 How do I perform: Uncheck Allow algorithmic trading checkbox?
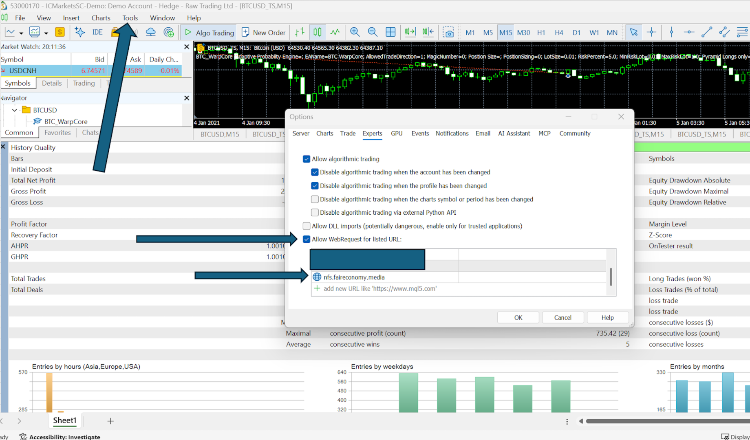[x=307, y=159]
